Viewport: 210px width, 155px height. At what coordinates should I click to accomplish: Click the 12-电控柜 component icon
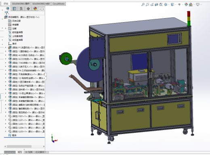(x=10, y=78)
